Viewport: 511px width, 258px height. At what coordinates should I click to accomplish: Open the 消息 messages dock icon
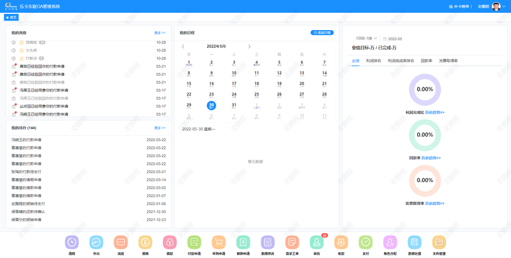120,243
